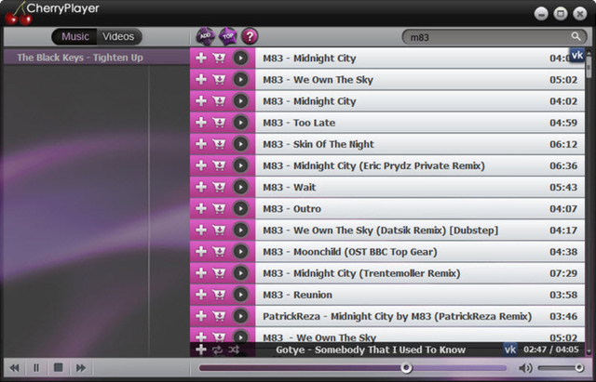
Task: Select The Black Keys - Tighten Up playlist item
Action: click(97, 58)
